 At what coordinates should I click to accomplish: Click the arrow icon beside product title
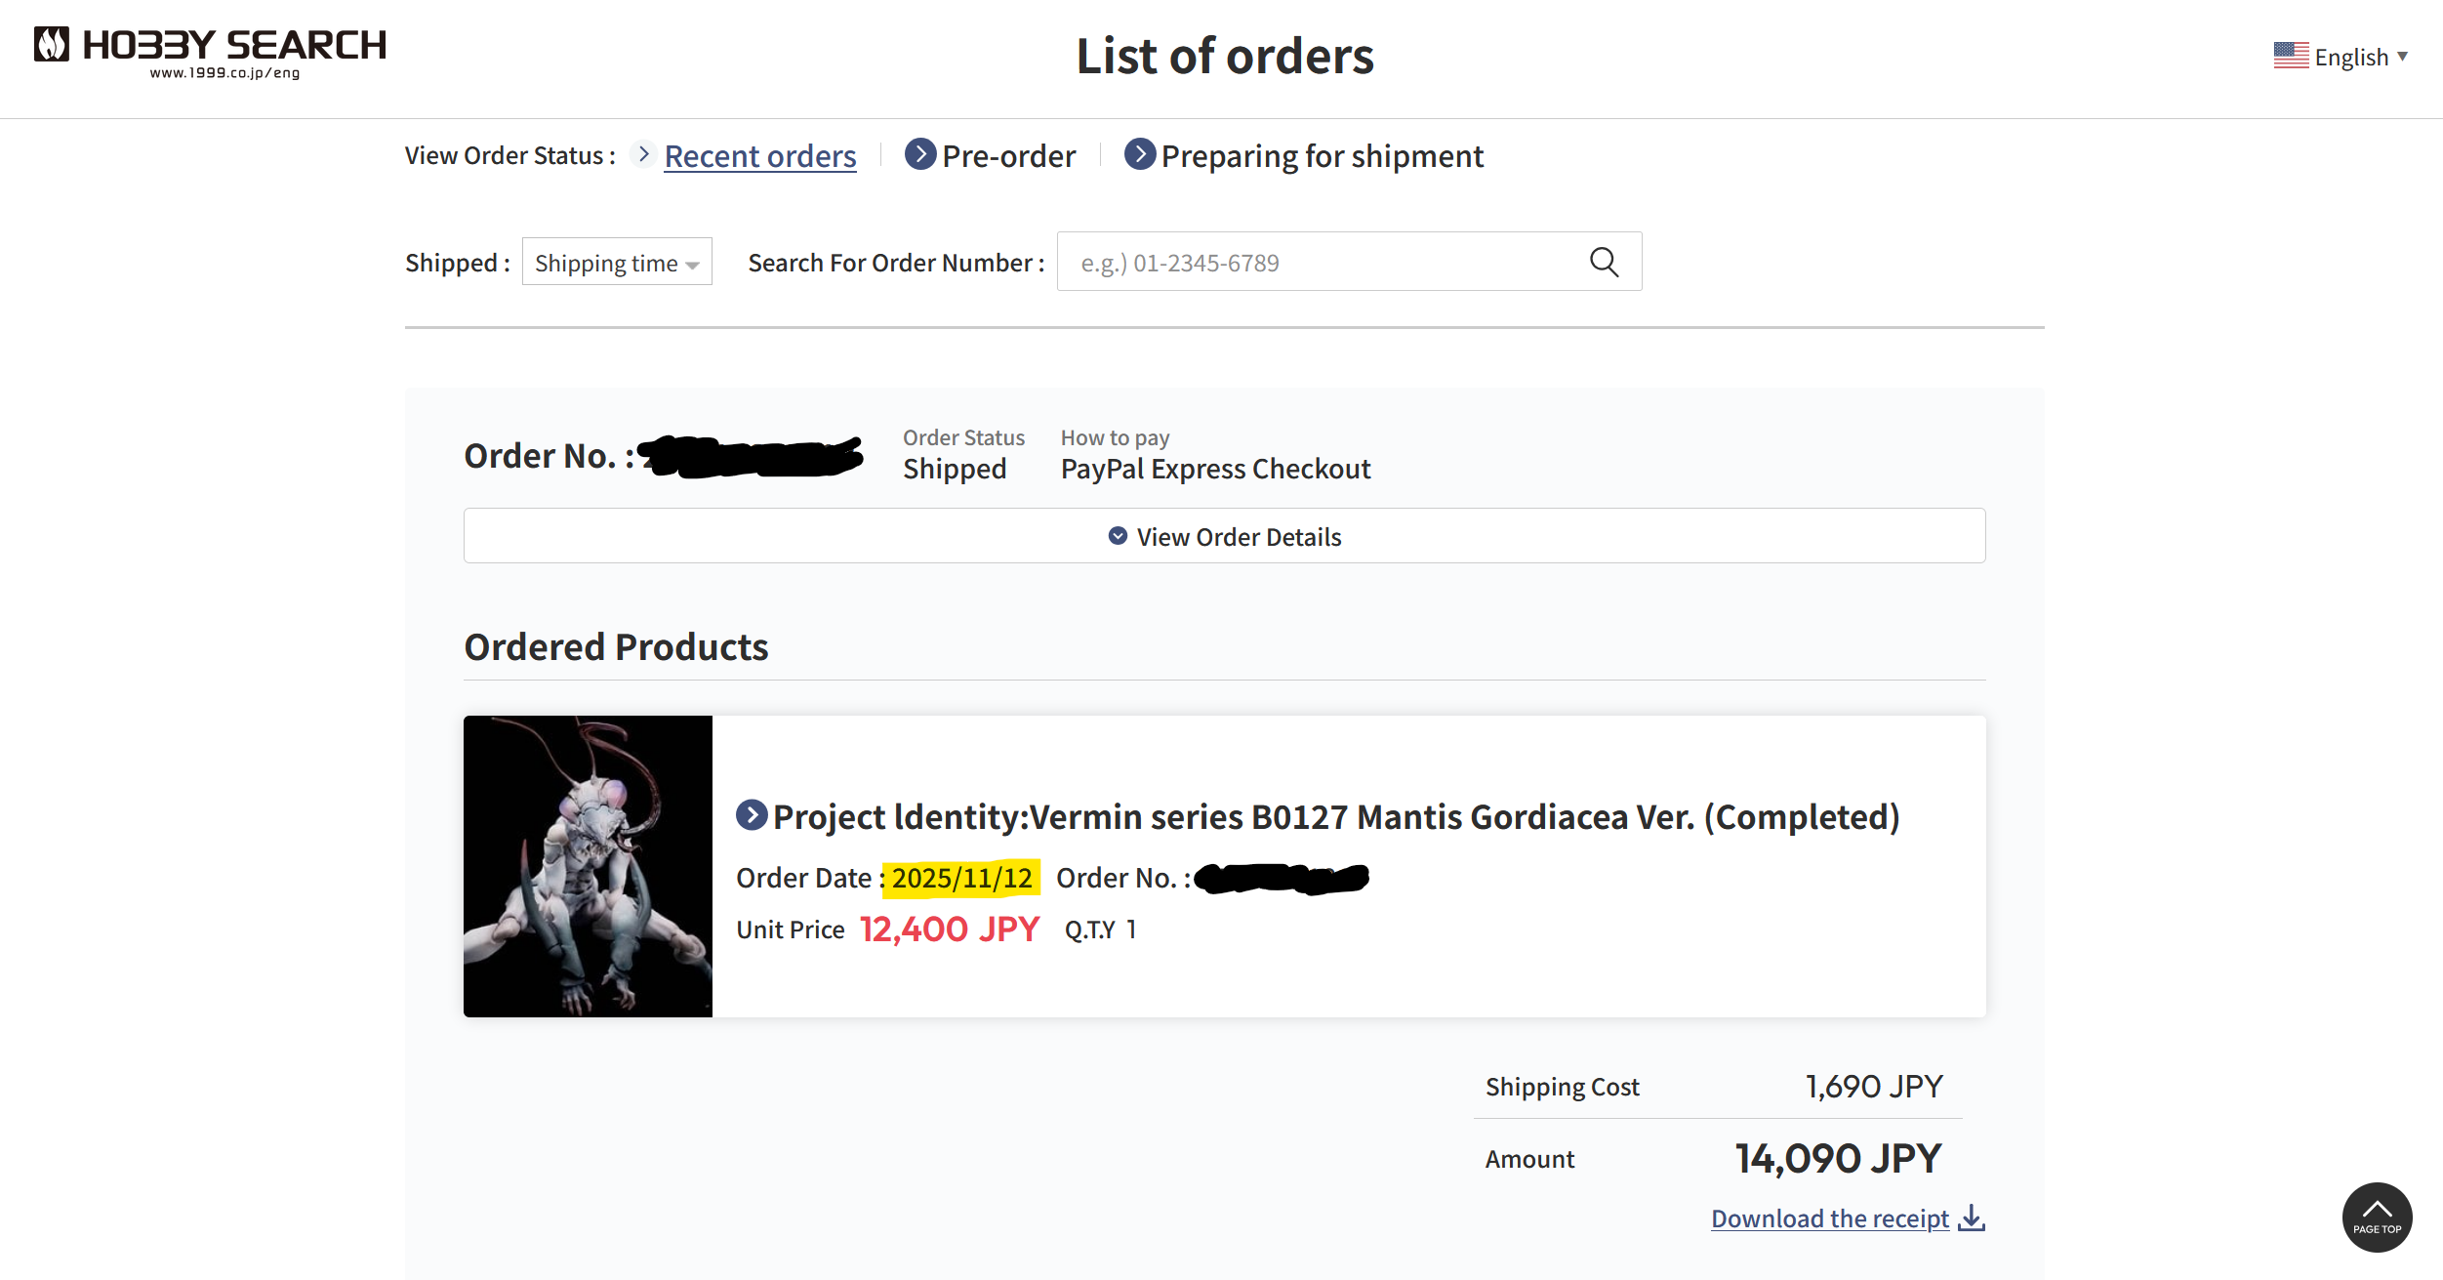coord(751,815)
